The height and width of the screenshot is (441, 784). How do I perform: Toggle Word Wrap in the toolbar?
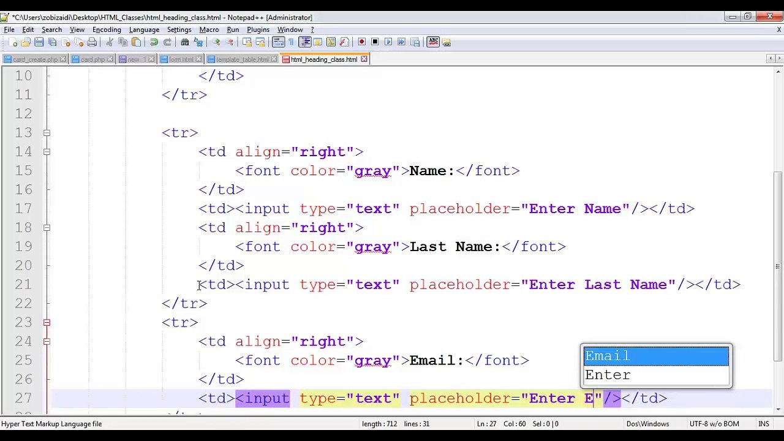click(278, 42)
